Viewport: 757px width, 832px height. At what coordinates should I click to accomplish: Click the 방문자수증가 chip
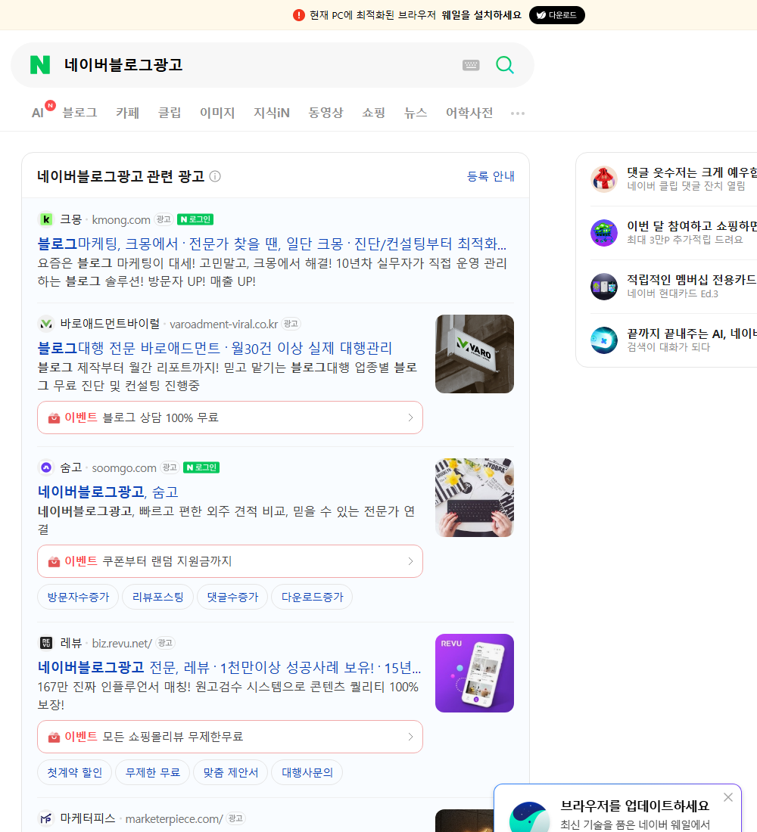[x=78, y=597]
